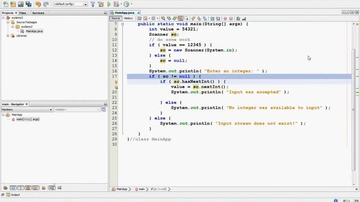Image resolution: width=360 pixels, height=202 pixels.
Task: Click the Find Selection magnifier icon
Action: point(163,19)
